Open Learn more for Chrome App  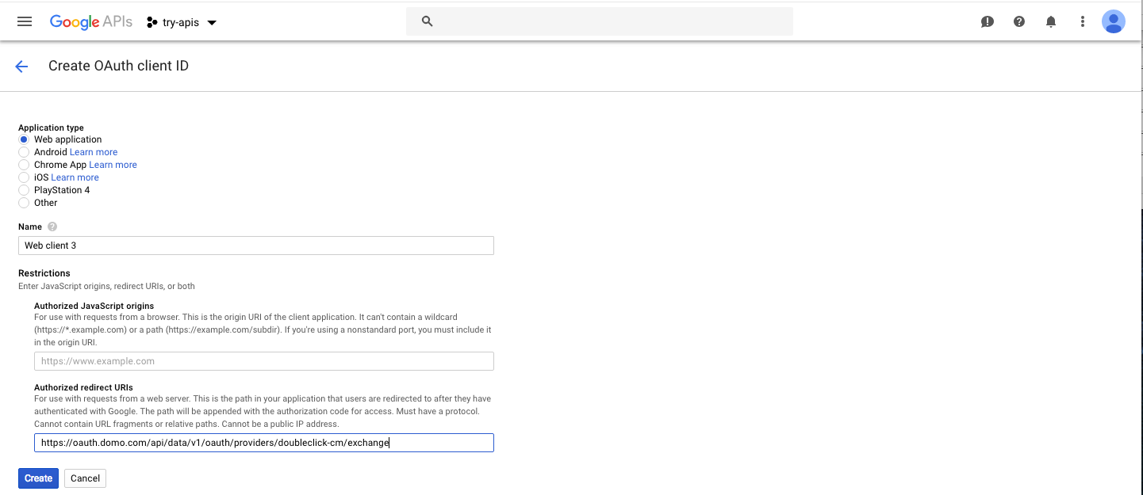(113, 165)
